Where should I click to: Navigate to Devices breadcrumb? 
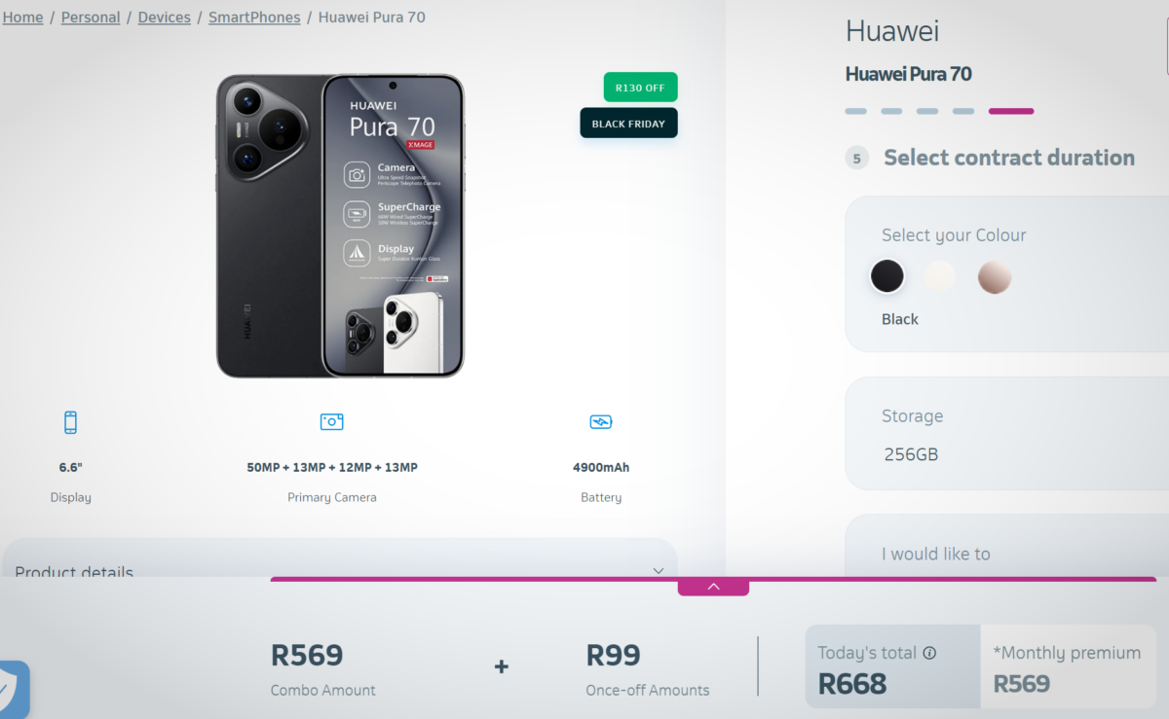tap(165, 18)
